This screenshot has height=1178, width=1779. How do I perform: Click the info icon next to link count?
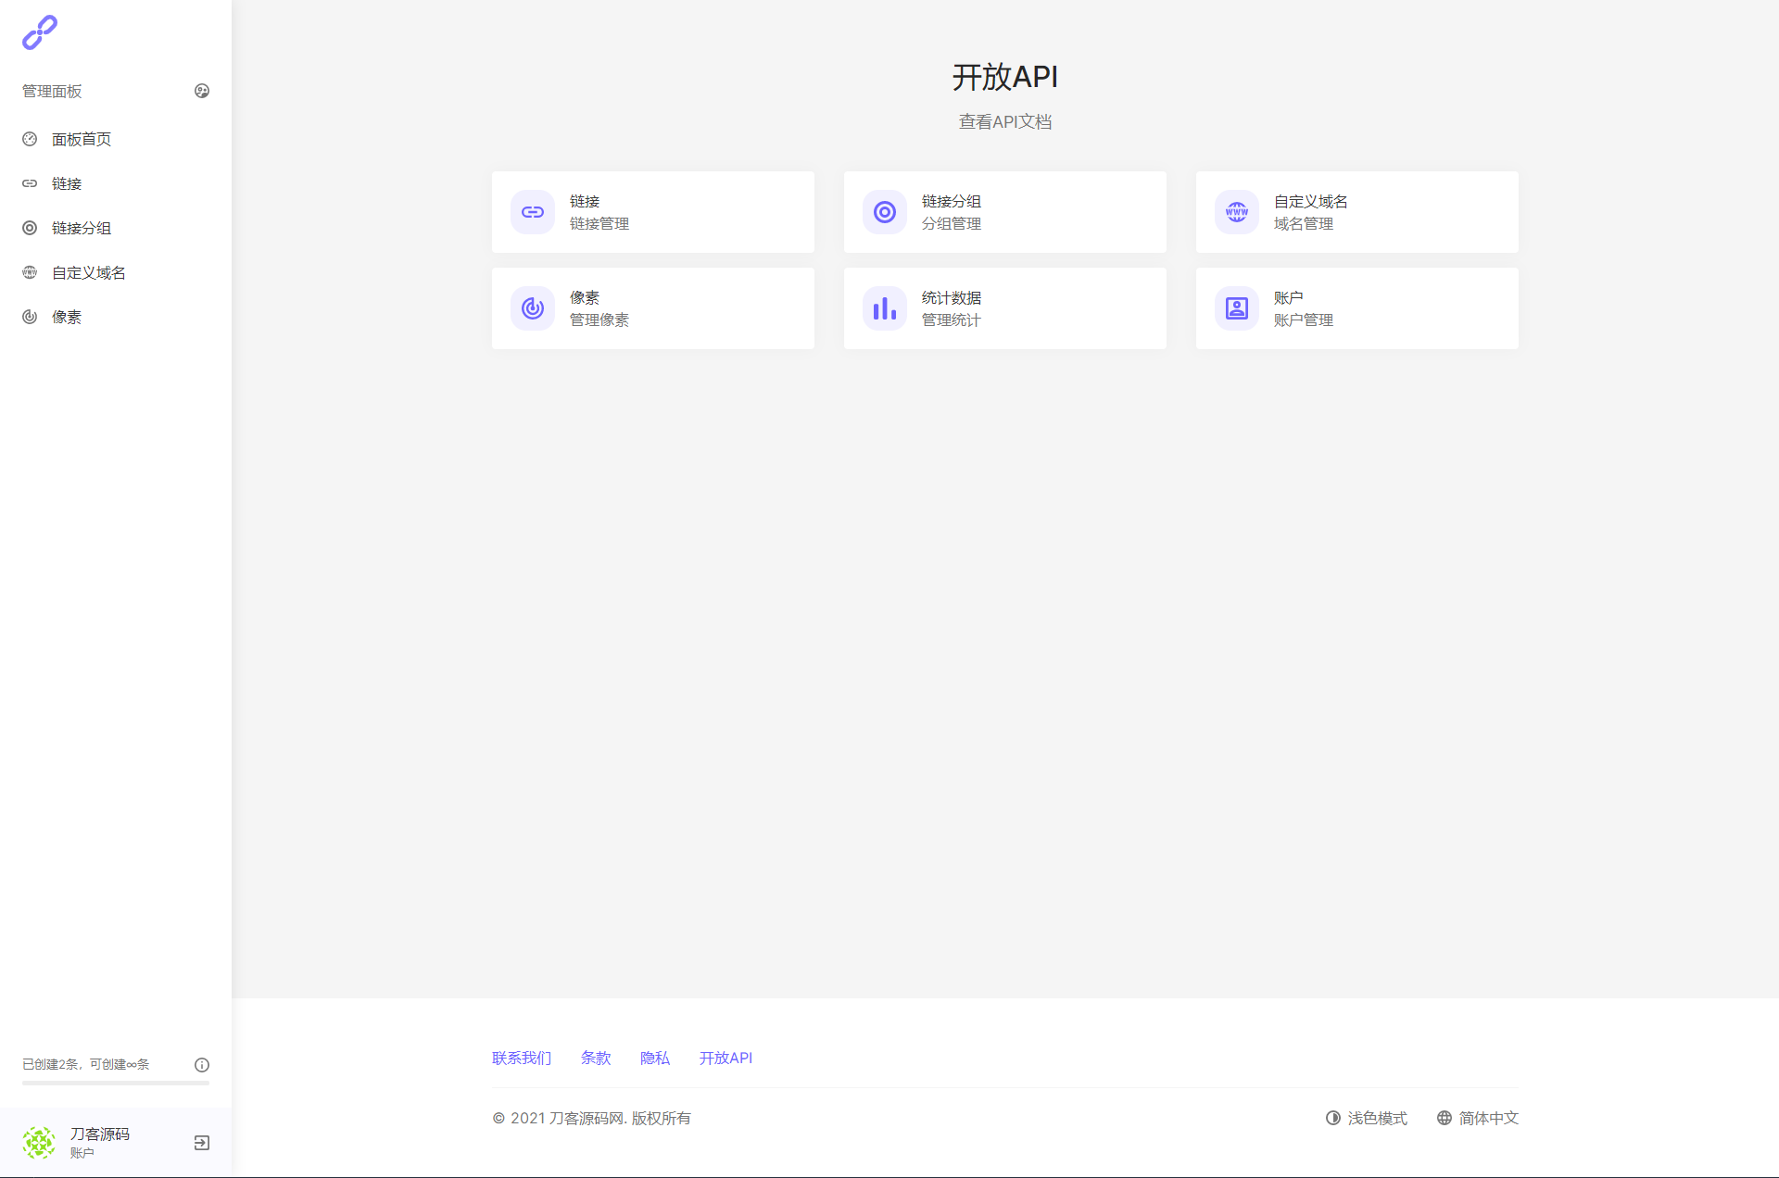[x=201, y=1065]
